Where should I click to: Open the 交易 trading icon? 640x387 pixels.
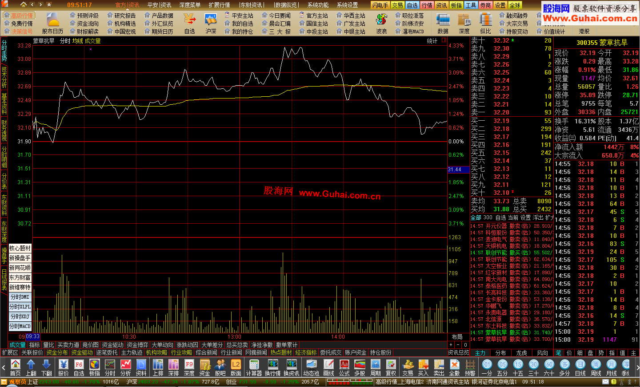coord(408,367)
